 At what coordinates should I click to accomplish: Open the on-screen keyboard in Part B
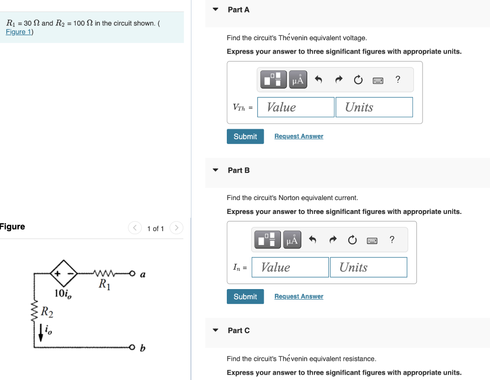372,240
